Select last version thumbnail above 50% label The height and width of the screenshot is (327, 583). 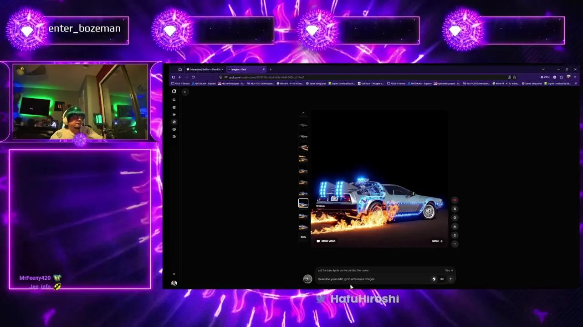(303, 227)
